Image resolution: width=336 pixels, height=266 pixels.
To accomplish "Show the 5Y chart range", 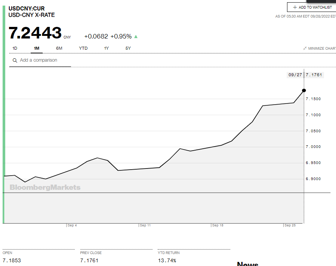I will click(128, 48).
